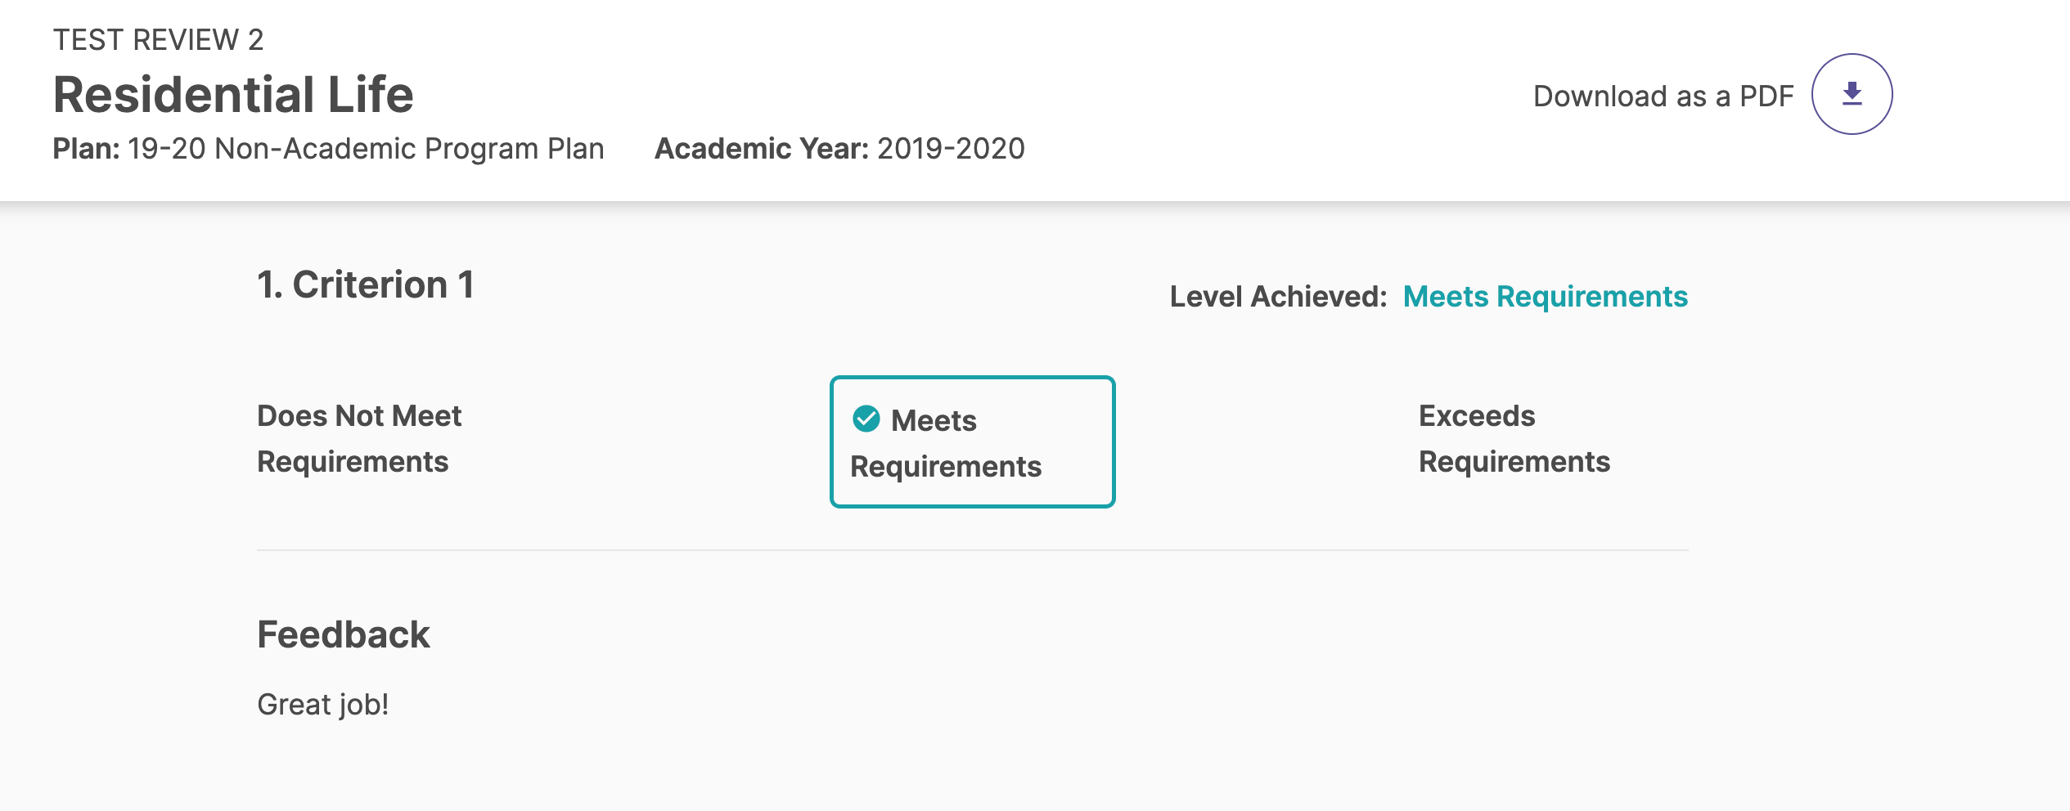
Task: Click "19-20 Non-Academic Program Plan" text
Action: click(x=366, y=149)
